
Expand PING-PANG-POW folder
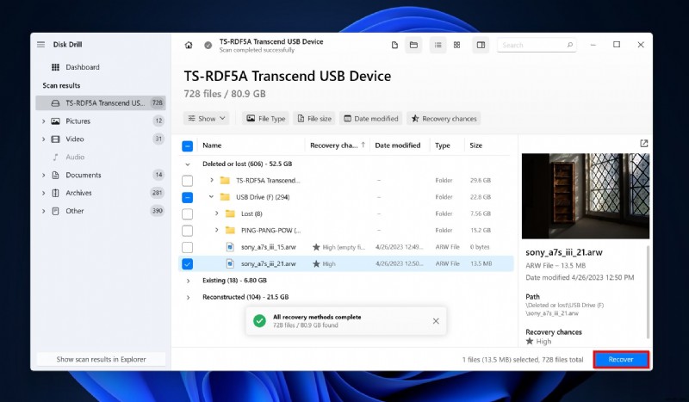(217, 230)
